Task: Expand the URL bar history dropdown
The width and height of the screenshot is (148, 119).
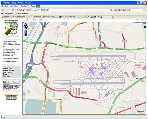Action: pos(110,10)
